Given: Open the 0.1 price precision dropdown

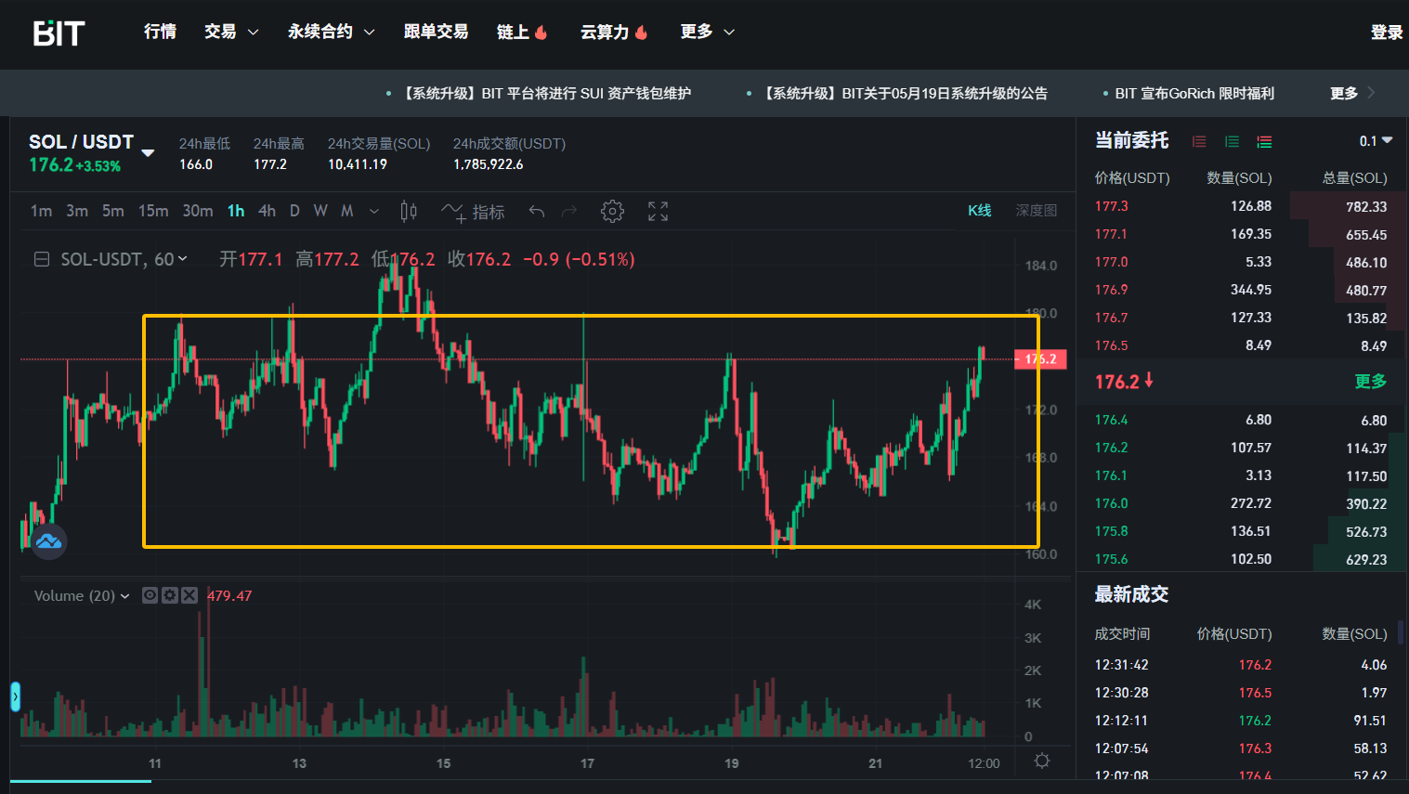Looking at the screenshot, I should click(1376, 141).
